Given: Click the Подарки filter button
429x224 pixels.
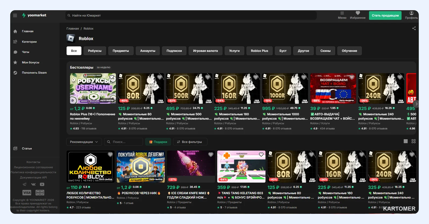Looking at the screenshot, I should click(x=158, y=142).
